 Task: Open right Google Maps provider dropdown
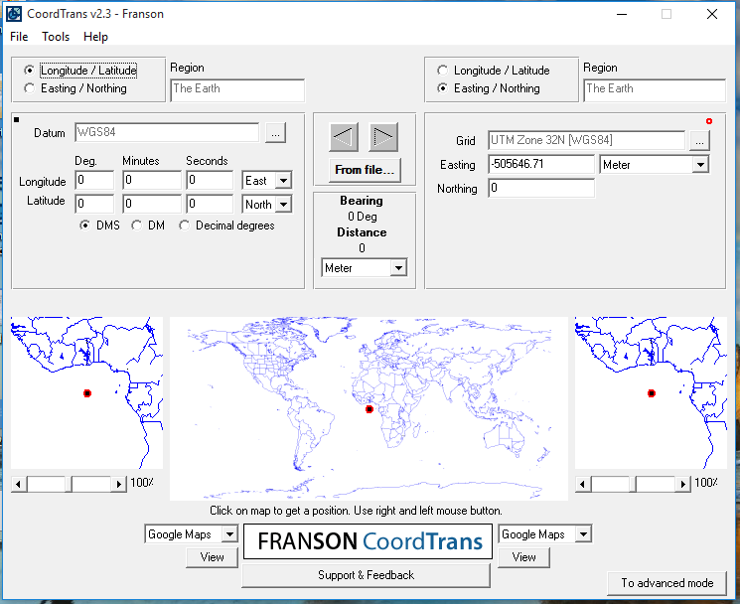click(x=583, y=534)
